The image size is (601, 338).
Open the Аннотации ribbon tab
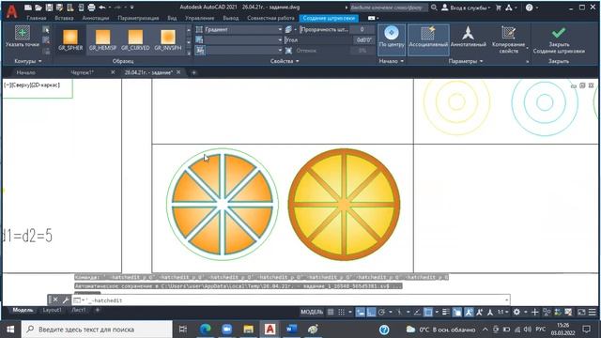tap(96, 18)
